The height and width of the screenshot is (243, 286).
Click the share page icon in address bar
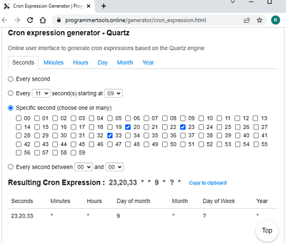(x=247, y=20)
